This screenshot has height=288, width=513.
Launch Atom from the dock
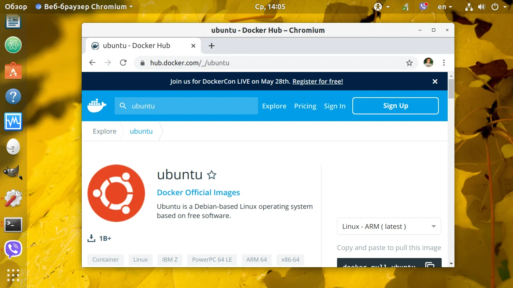(x=13, y=44)
